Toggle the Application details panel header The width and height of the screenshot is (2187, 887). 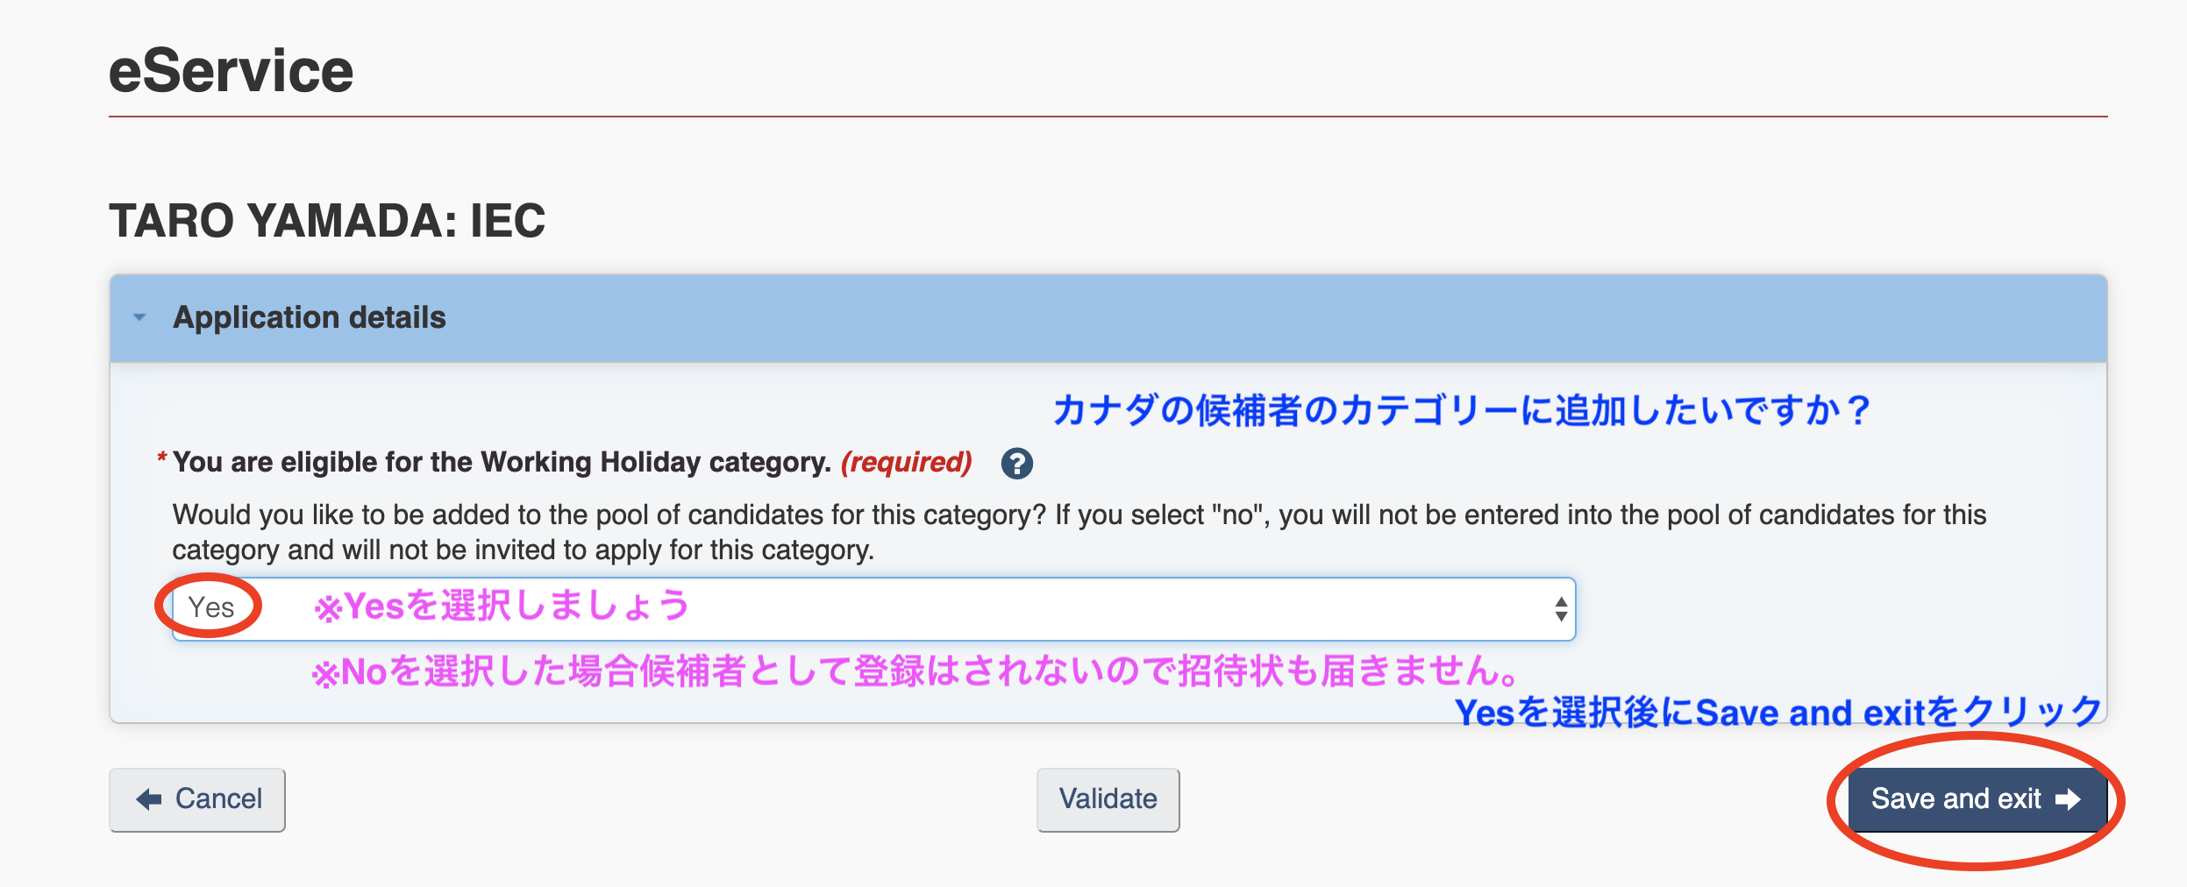(x=1108, y=318)
